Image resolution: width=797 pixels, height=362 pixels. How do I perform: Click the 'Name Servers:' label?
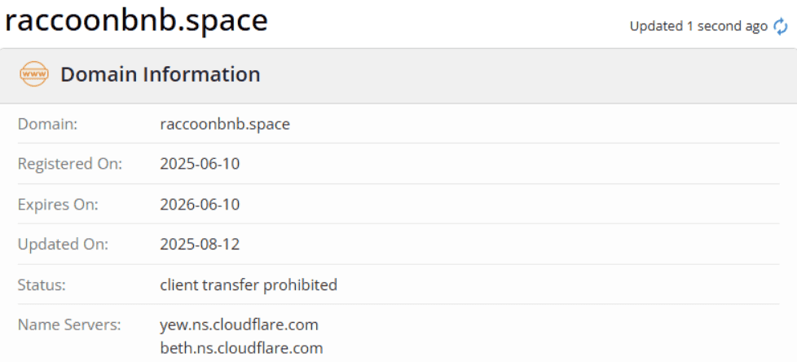[x=69, y=324]
